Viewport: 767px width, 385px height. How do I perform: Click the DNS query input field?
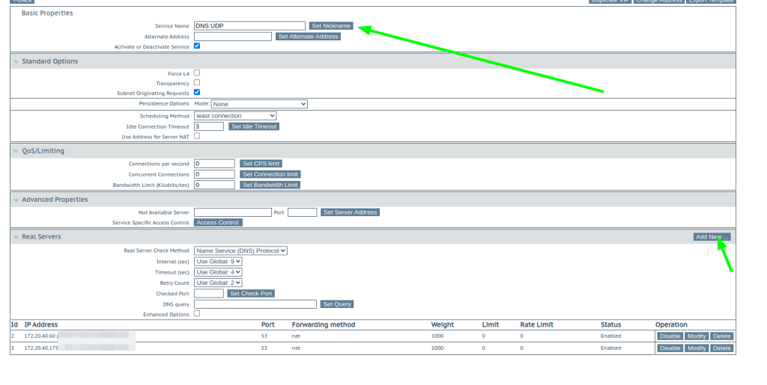coord(255,304)
